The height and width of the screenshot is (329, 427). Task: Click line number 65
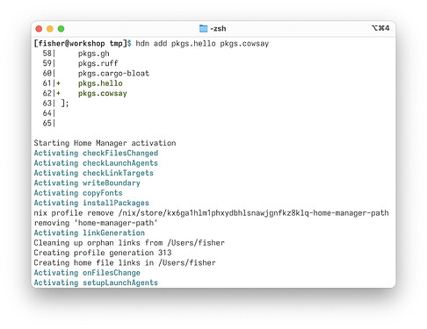coord(47,123)
